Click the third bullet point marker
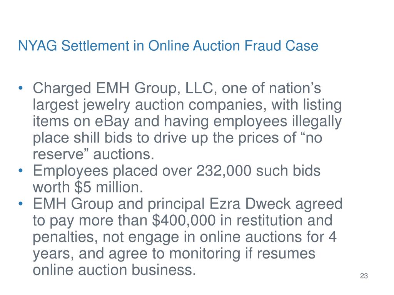 (x=21, y=204)
